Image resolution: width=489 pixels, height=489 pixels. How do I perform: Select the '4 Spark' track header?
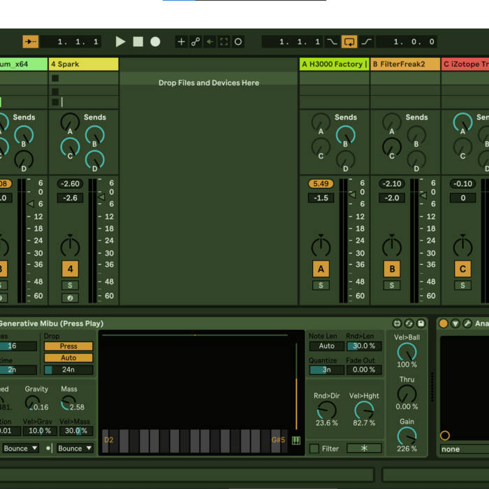83,64
